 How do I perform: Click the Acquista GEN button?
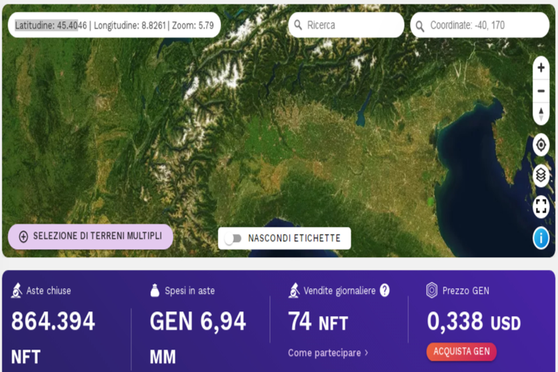tap(461, 351)
